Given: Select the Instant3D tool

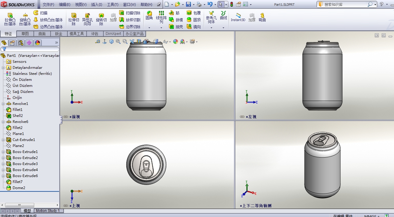Looking at the screenshot, I should click(x=238, y=17).
